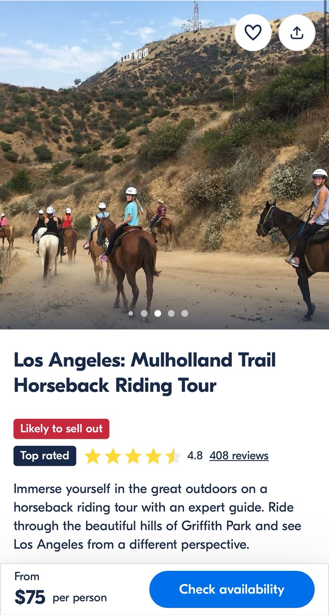Tap the Mulholland Trail tour title
The width and height of the screenshot is (329, 615).
point(145,372)
